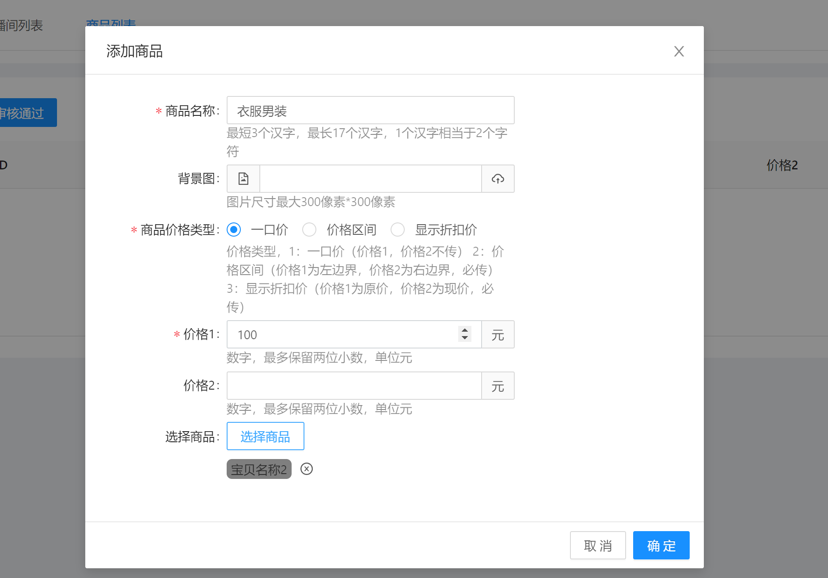The width and height of the screenshot is (828, 578).
Task: Close the 添加商品 dialog with X
Action: point(679,51)
